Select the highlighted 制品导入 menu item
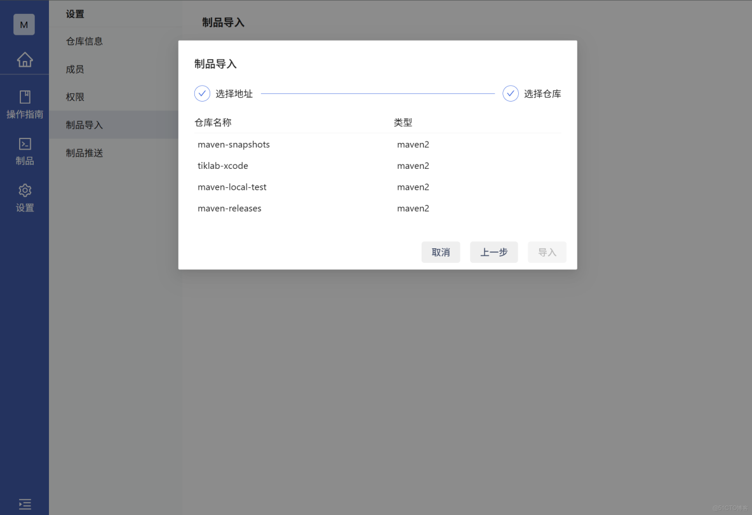Screen dimensions: 752x515 85,124
